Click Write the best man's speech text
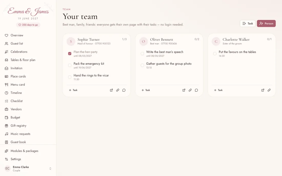The width and height of the screenshot is (282, 176). [165, 52]
